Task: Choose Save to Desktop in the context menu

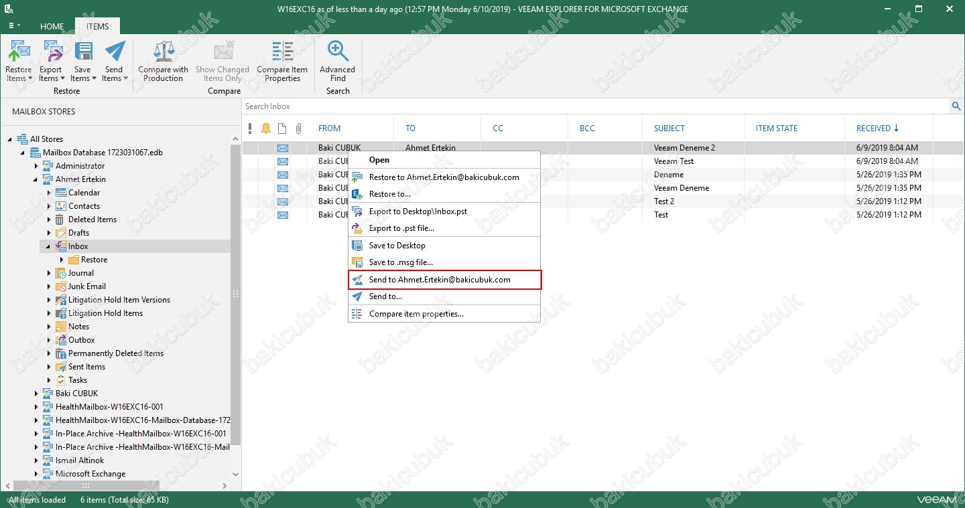Action: [444, 246]
